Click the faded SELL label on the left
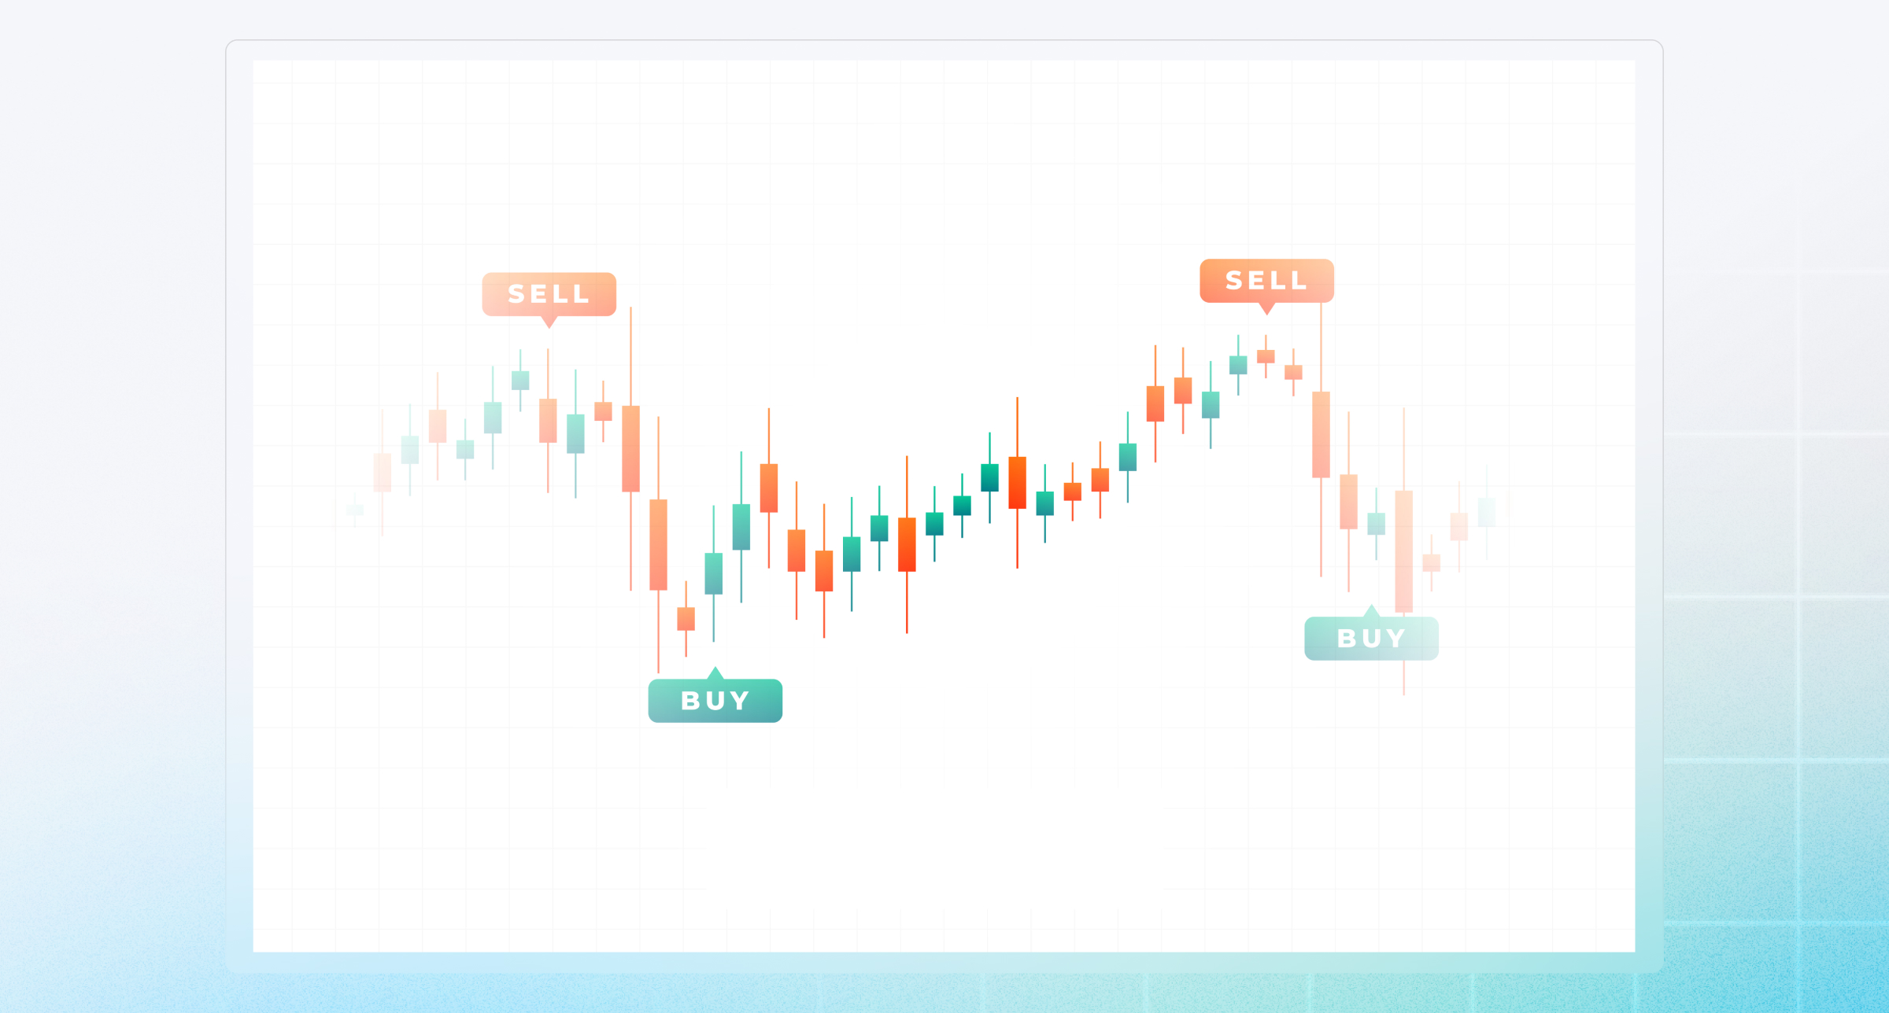The height and width of the screenshot is (1013, 1889). (549, 294)
